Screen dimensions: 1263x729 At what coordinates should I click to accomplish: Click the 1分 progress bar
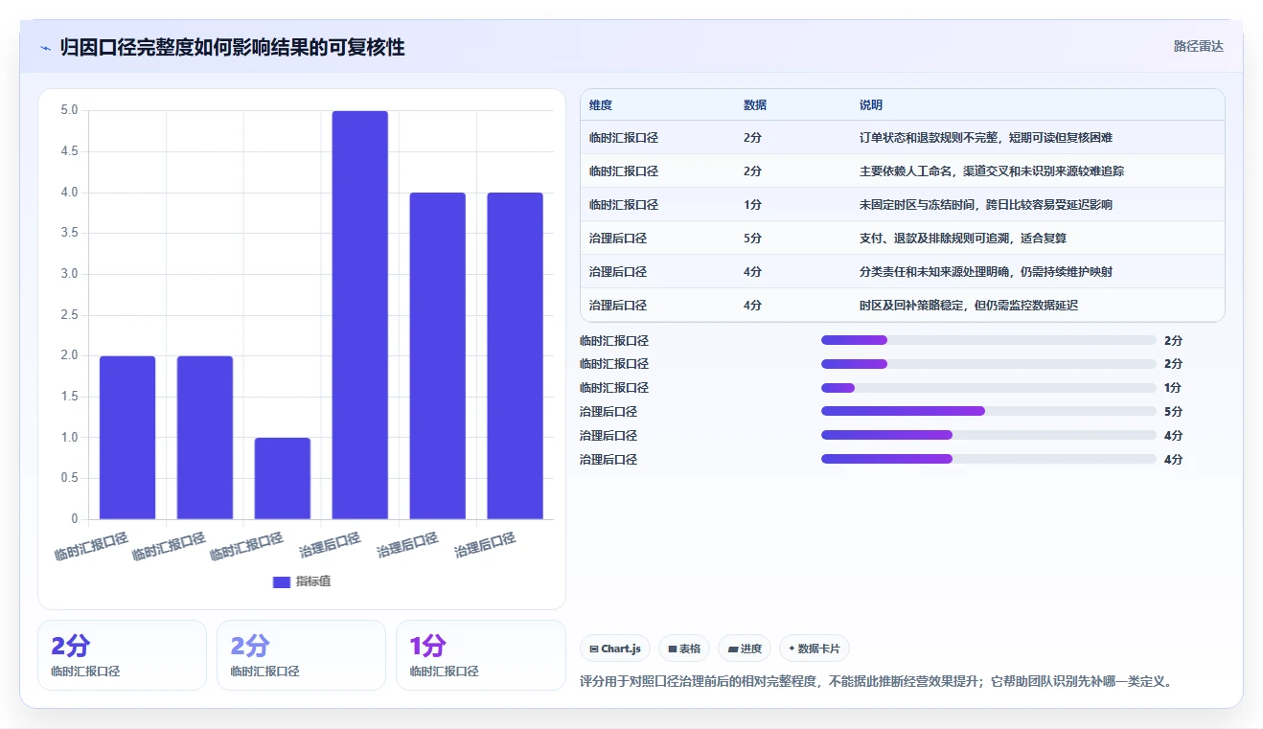[x=988, y=388]
